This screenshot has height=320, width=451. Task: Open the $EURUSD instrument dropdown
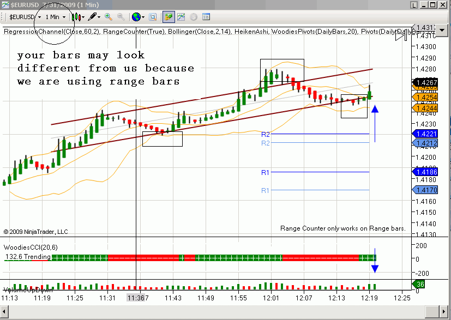pos(40,17)
